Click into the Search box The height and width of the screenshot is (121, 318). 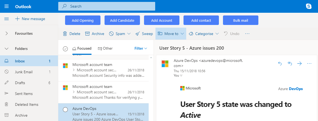(x=107, y=6)
